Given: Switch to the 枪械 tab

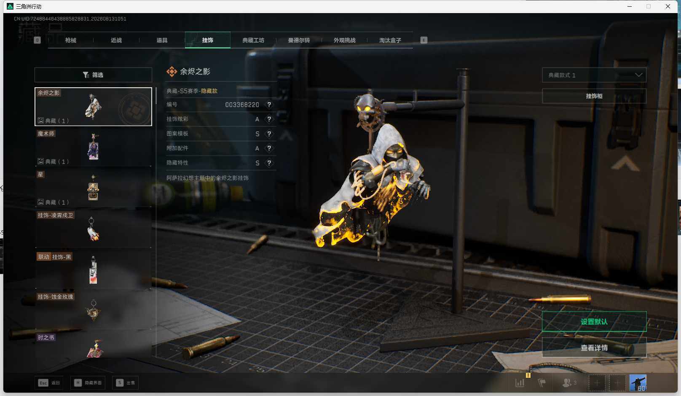Looking at the screenshot, I should click(x=71, y=40).
